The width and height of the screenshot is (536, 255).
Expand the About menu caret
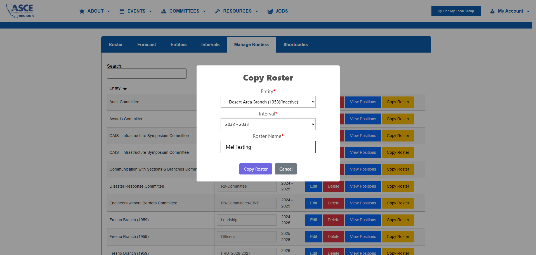coord(108,11)
